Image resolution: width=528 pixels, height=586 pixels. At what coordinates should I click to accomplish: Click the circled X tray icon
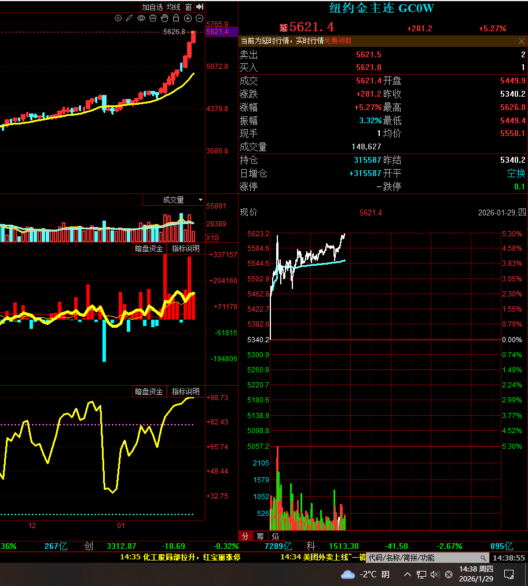point(449,574)
